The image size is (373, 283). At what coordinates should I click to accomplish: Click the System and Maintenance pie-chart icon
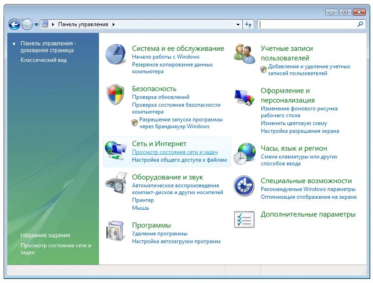(115, 54)
